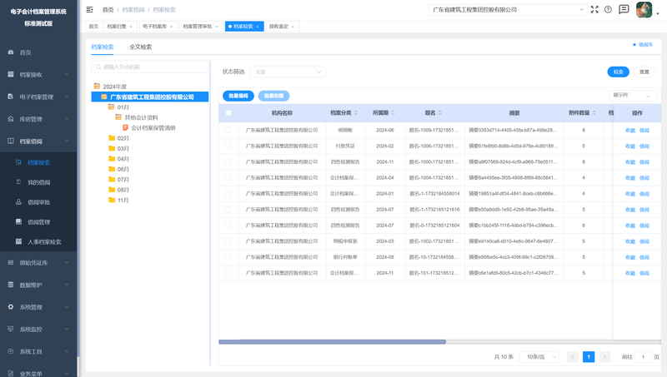This screenshot has width=667, height=377.
Task: Click 收藏 link in the 付款凭证 row
Action: pyautogui.click(x=630, y=146)
